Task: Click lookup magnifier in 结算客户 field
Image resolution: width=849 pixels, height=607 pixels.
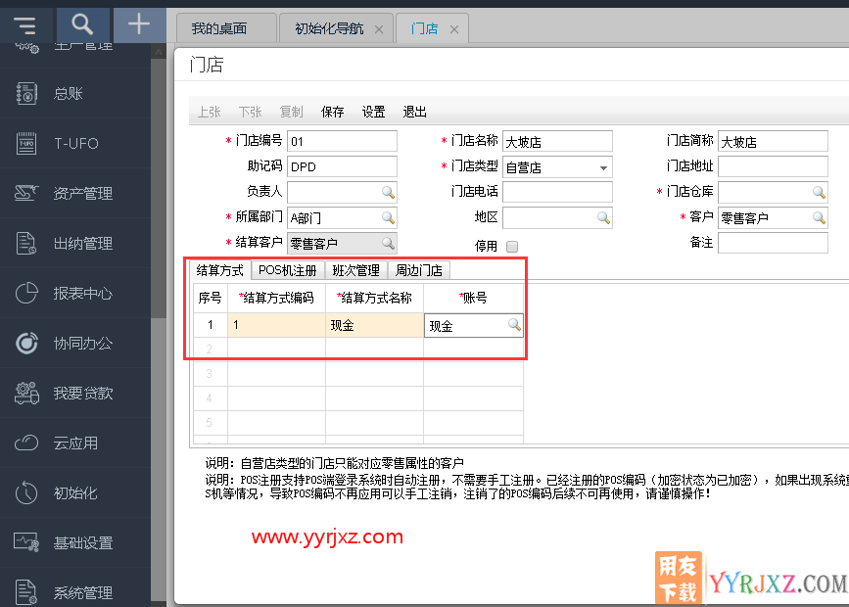Action: [388, 243]
